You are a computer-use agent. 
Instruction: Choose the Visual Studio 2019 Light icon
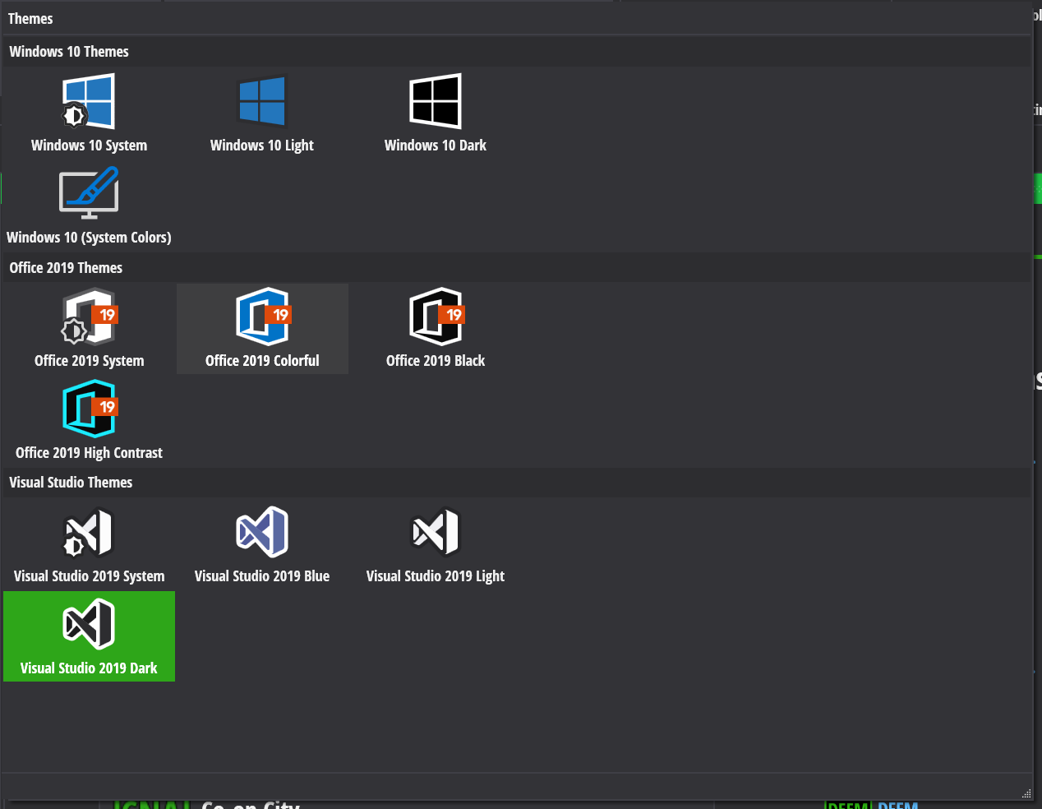coord(436,533)
